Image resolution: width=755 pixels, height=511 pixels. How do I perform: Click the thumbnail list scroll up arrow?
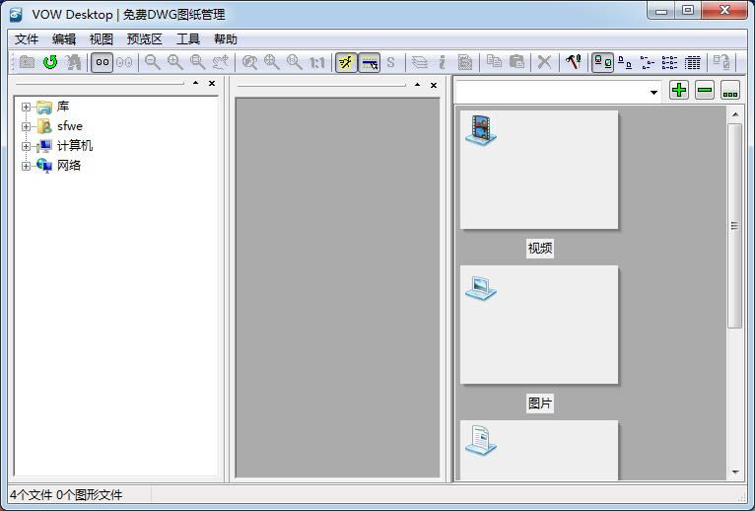tap(735, 114)
